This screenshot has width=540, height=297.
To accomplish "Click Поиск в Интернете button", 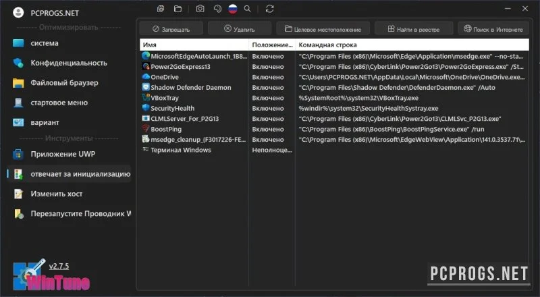I will (493, 29).
